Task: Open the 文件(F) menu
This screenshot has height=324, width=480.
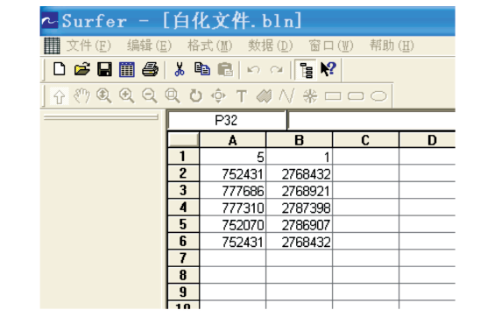Action: tap(88, 46)
